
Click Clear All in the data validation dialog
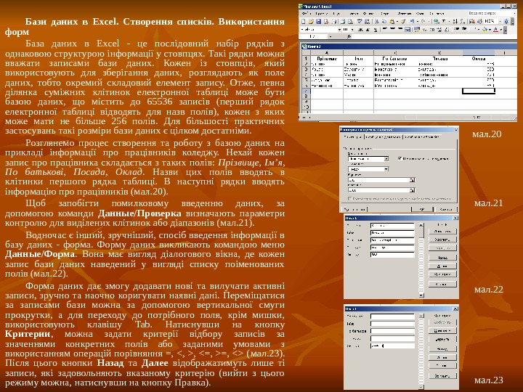354,209
